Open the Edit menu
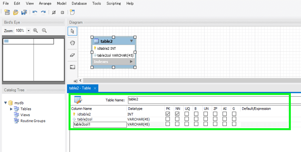 (17, 4)
